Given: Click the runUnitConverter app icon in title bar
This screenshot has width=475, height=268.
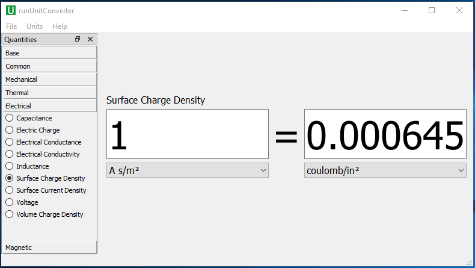Looking at the screenshot, I should click(x=10, y=10).
